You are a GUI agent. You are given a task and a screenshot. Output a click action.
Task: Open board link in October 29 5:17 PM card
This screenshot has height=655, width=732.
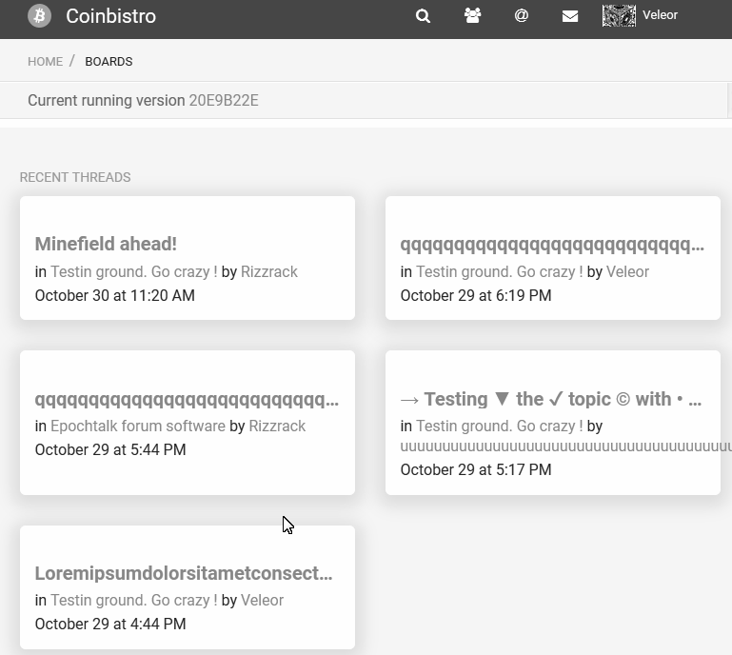click(x=500, y=426)
